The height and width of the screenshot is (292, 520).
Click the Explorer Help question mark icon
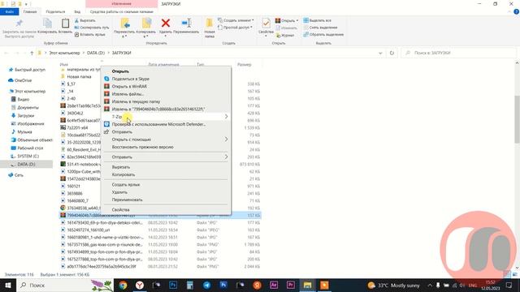[x=517, y=11]
